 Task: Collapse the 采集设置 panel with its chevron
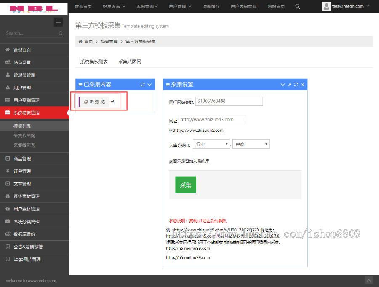coord(283,84)
